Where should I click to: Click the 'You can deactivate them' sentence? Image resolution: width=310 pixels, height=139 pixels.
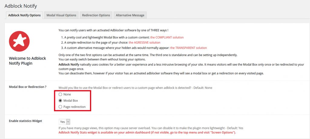(x=161, y=73)
